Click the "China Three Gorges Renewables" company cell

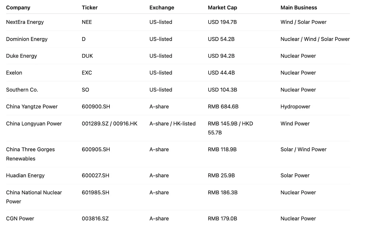click(x=31, y=154)
